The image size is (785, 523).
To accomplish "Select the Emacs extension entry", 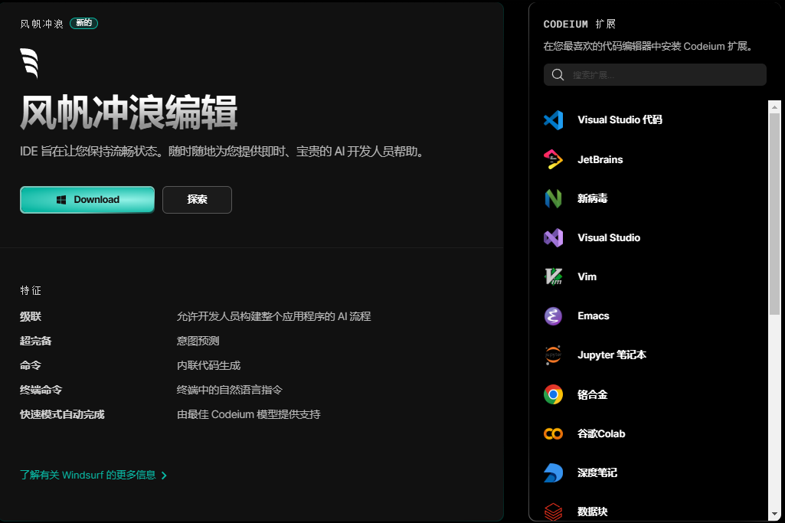I will (x=594, y=316).
